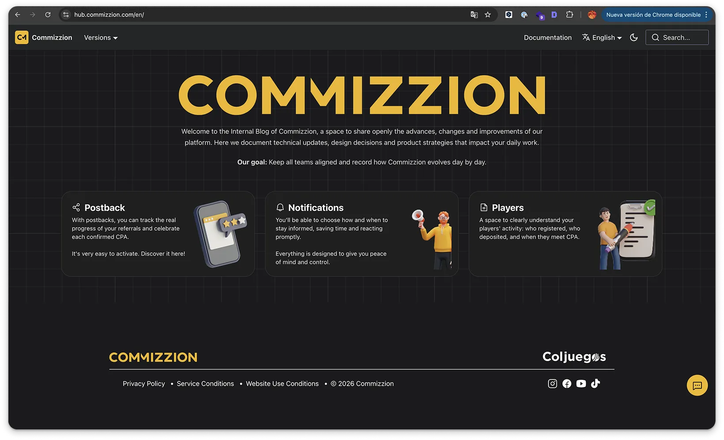The image size is (724, 440).
Task: Reload the page with the refresh icon
Action: click(48, 15)
